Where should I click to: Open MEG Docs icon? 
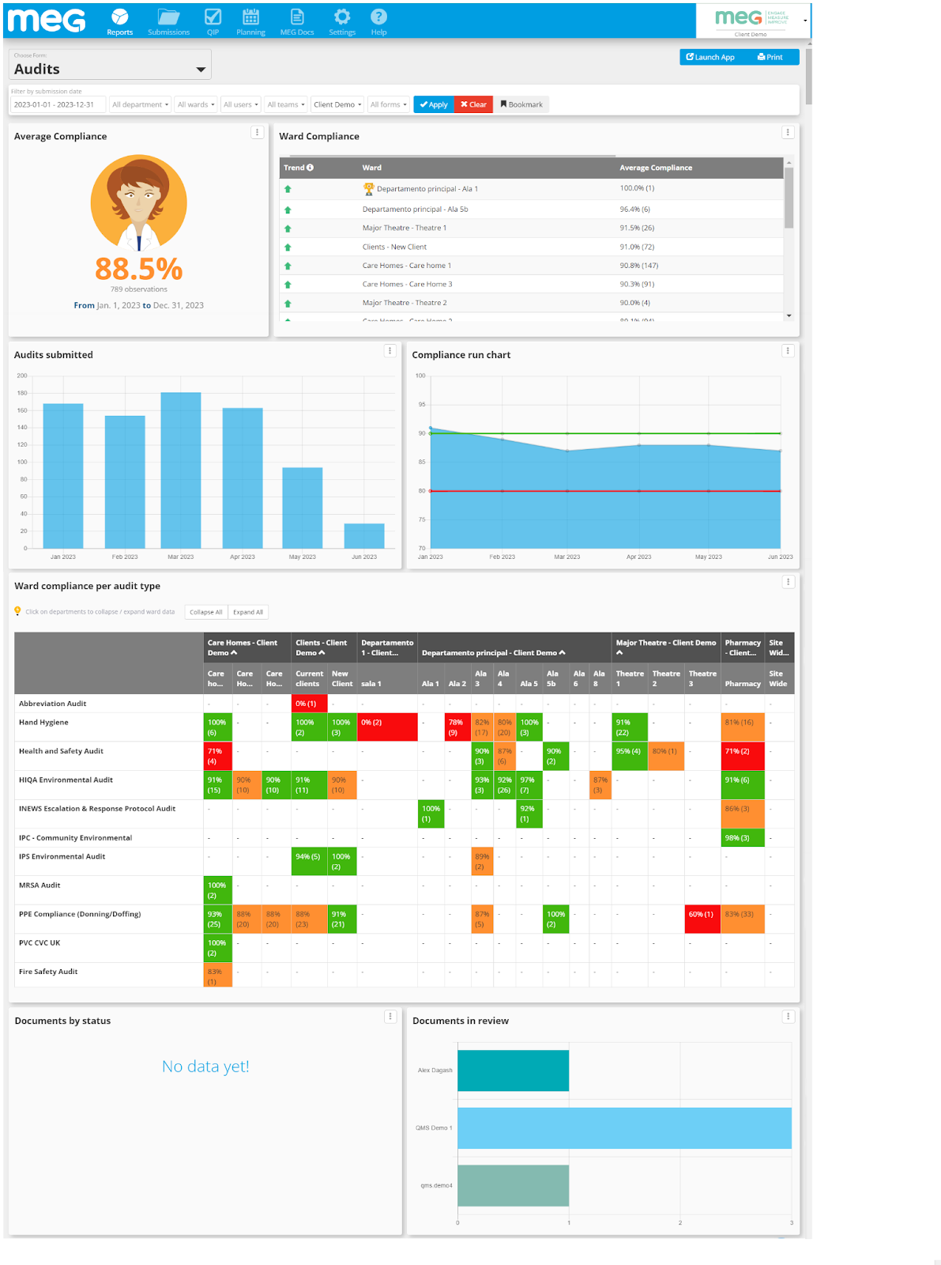tap(297, 17)
